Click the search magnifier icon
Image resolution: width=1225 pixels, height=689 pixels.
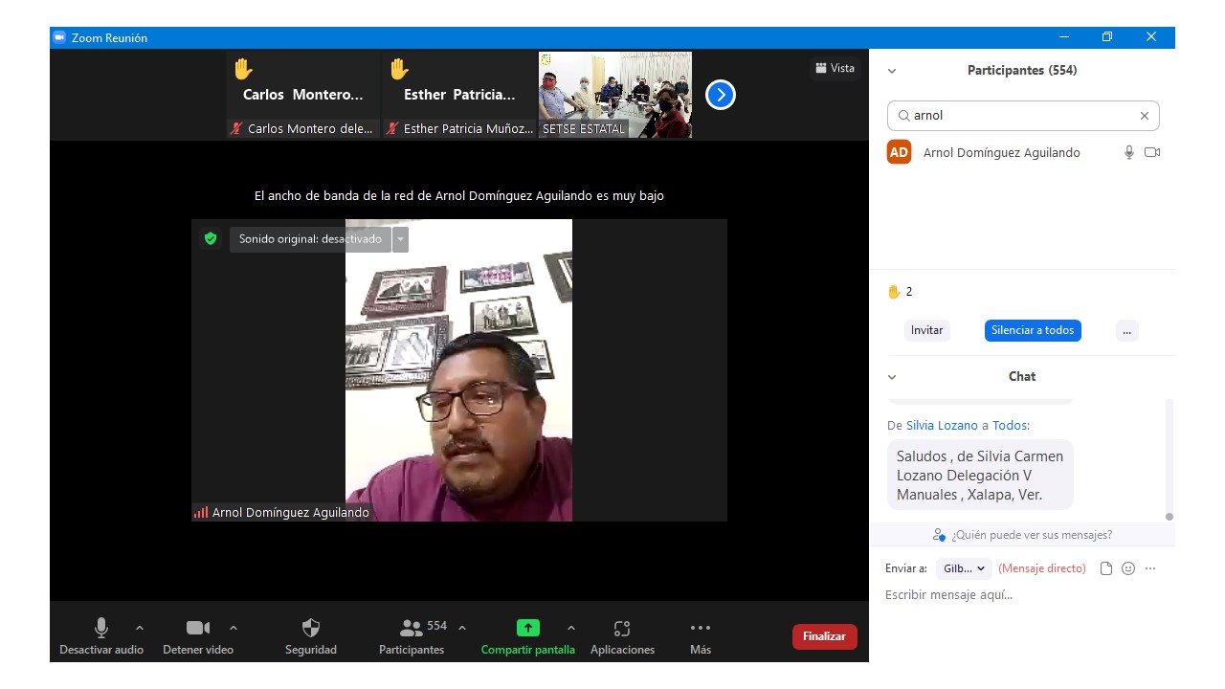click(x=903, y=116)
